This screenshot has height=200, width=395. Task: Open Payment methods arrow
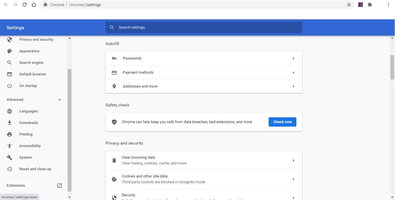pyautogui.click(x=293, y=73)
